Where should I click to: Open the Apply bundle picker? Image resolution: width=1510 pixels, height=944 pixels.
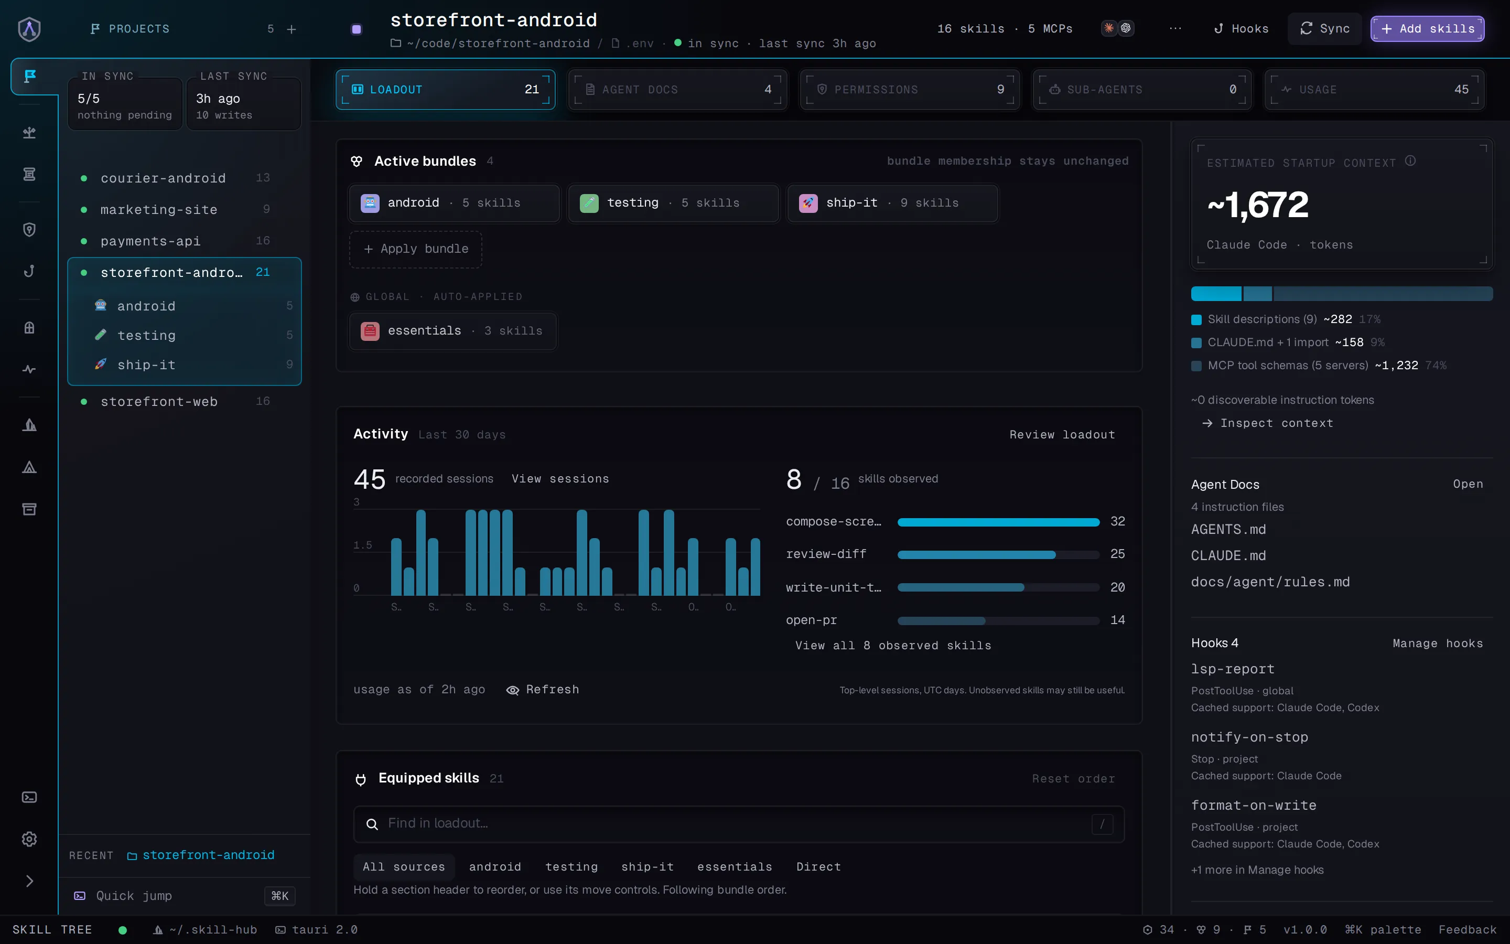point(416,249)
